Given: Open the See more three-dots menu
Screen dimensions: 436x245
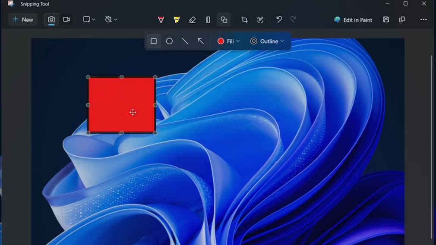Looking at the screenshot, I should [x=423, y=19].
